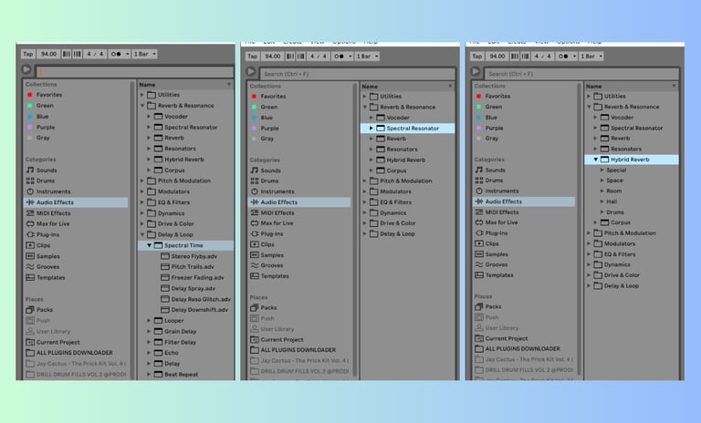Screen dimensions: 701x423
Task: Open Samples category in middle panel
Action: click(x=267, y=255)
